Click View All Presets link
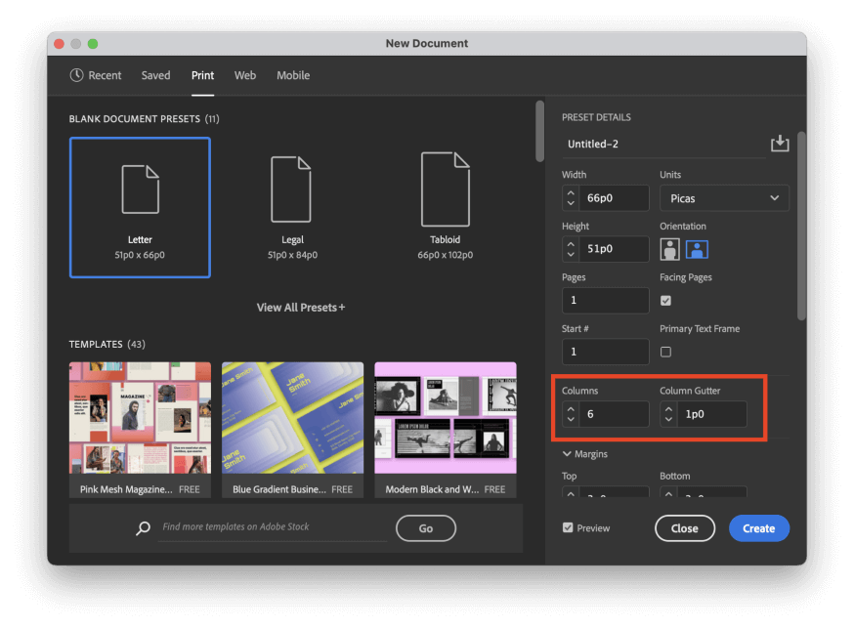Screen dimensions: 854x628 pyautogui.click(x=301, y=308)
